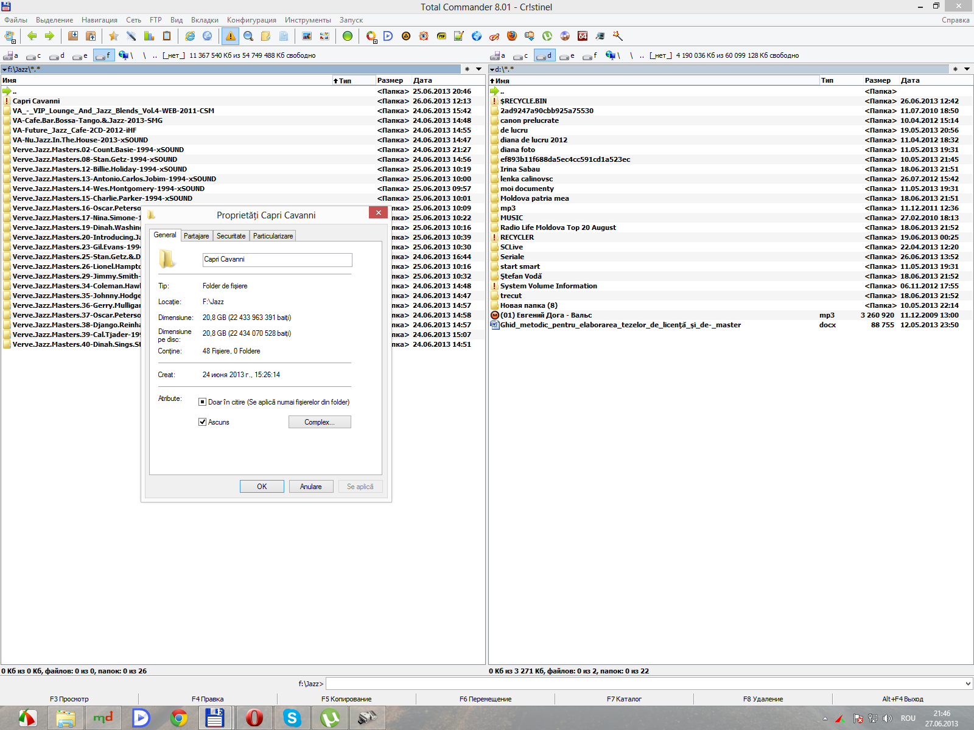974x730 pixels.
Task: Select drive d in right panel
Action: [544, 55]
